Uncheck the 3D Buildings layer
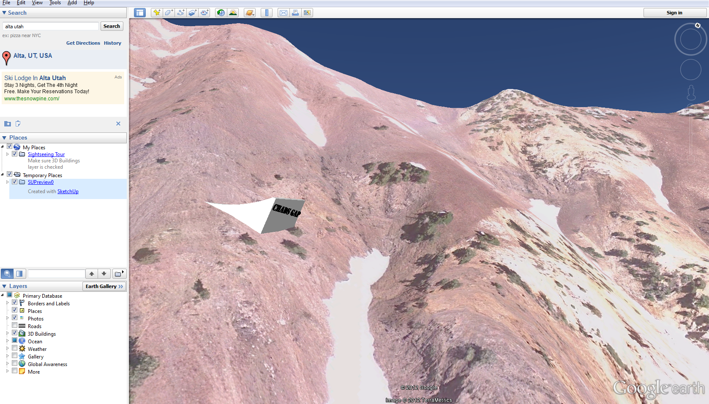 15,334
